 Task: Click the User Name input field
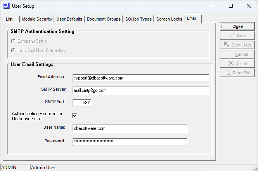[x=130, y=128]
